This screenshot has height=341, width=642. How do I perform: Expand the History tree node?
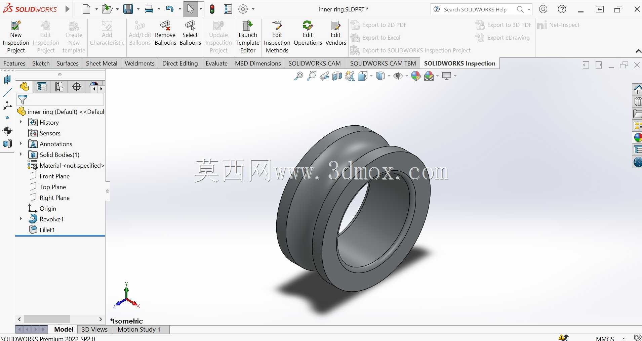coord(21,122)
